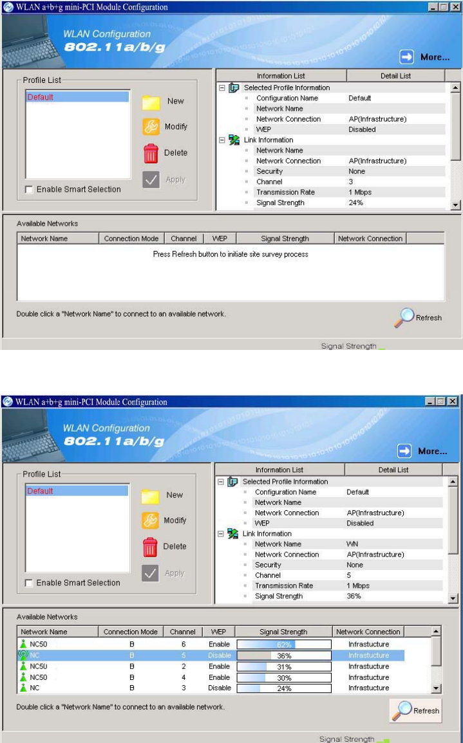Click the Channel column header in upper window
This screenshot has height=743, width=463.
pos(184,239)
